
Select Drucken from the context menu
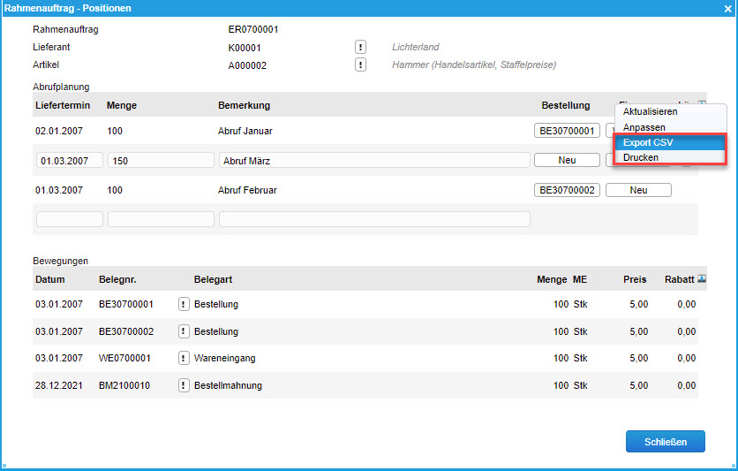[x=641, y=157]
